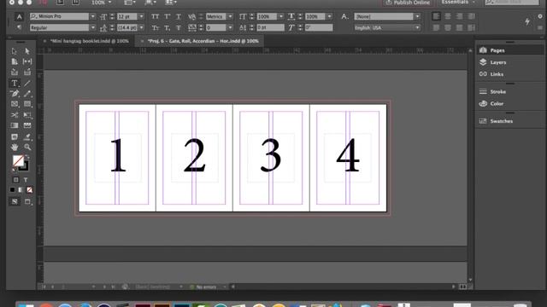
Task: Select the Content Placer tool
Action: pos(27,72)
